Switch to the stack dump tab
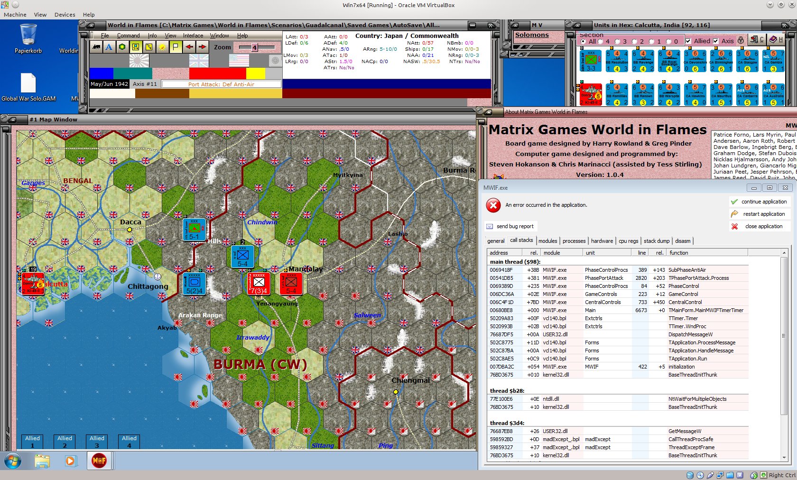The height and width of the screenshot is (480, 797). [657, 241]
